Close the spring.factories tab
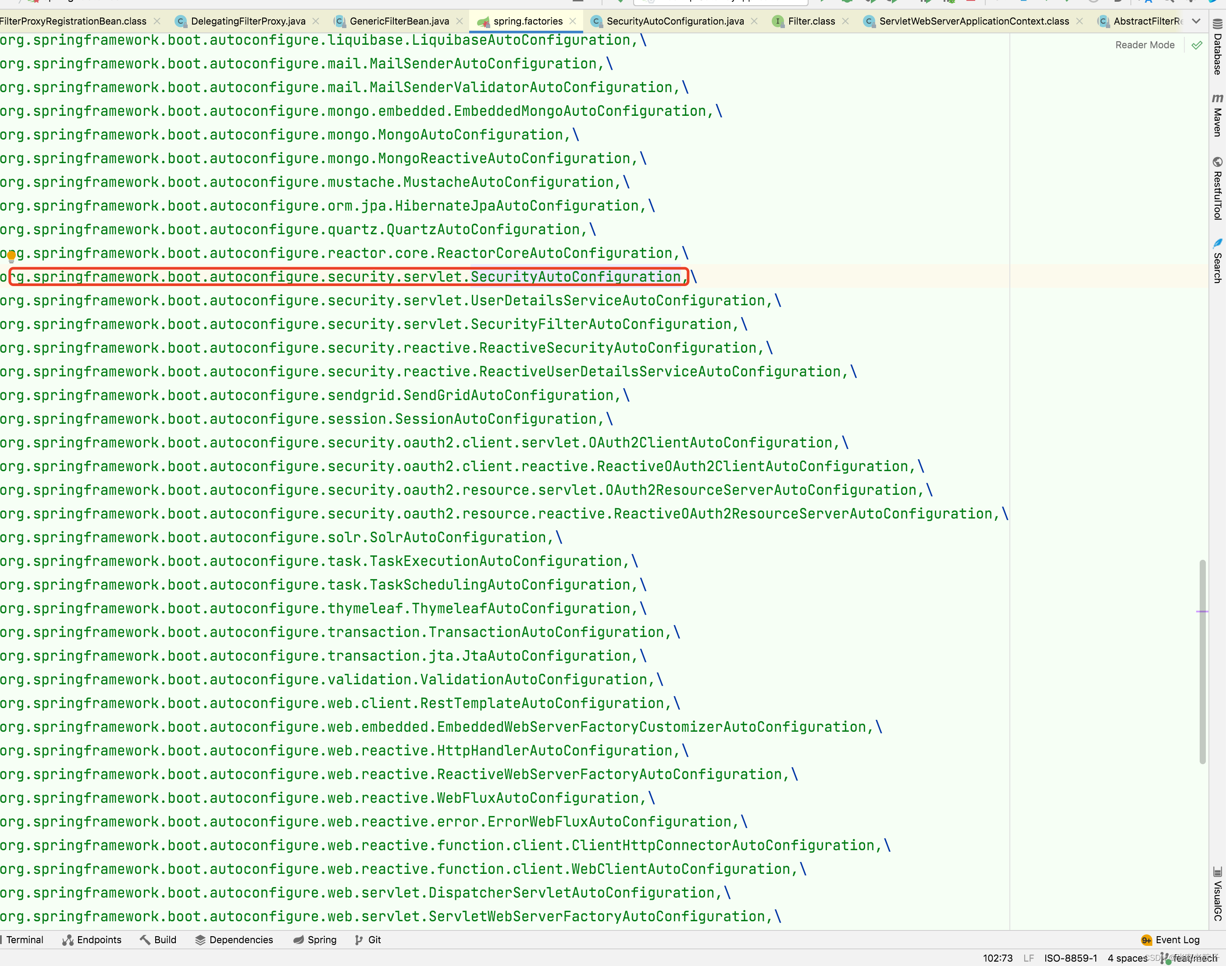 [573, 21]
